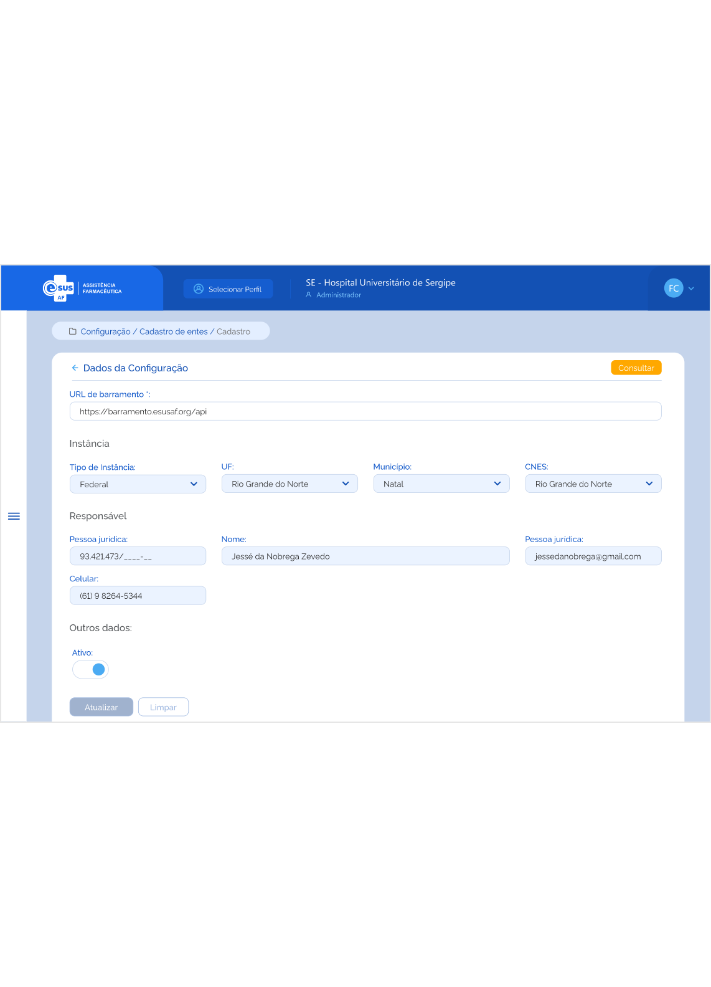
Task: Expand the user account chevron
Action: point(691,288)
